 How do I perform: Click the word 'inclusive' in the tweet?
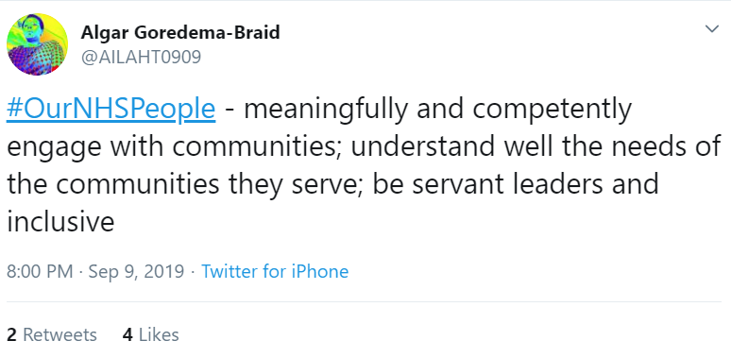click(60, 221)
